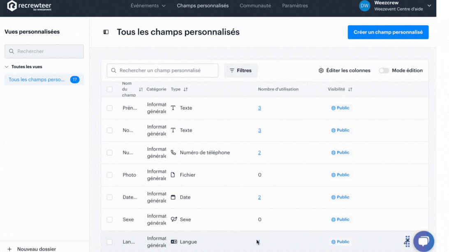The height and width of the screenshot is (252, 449).
Task: Toggle Mode édition switch
Action: 384,71
